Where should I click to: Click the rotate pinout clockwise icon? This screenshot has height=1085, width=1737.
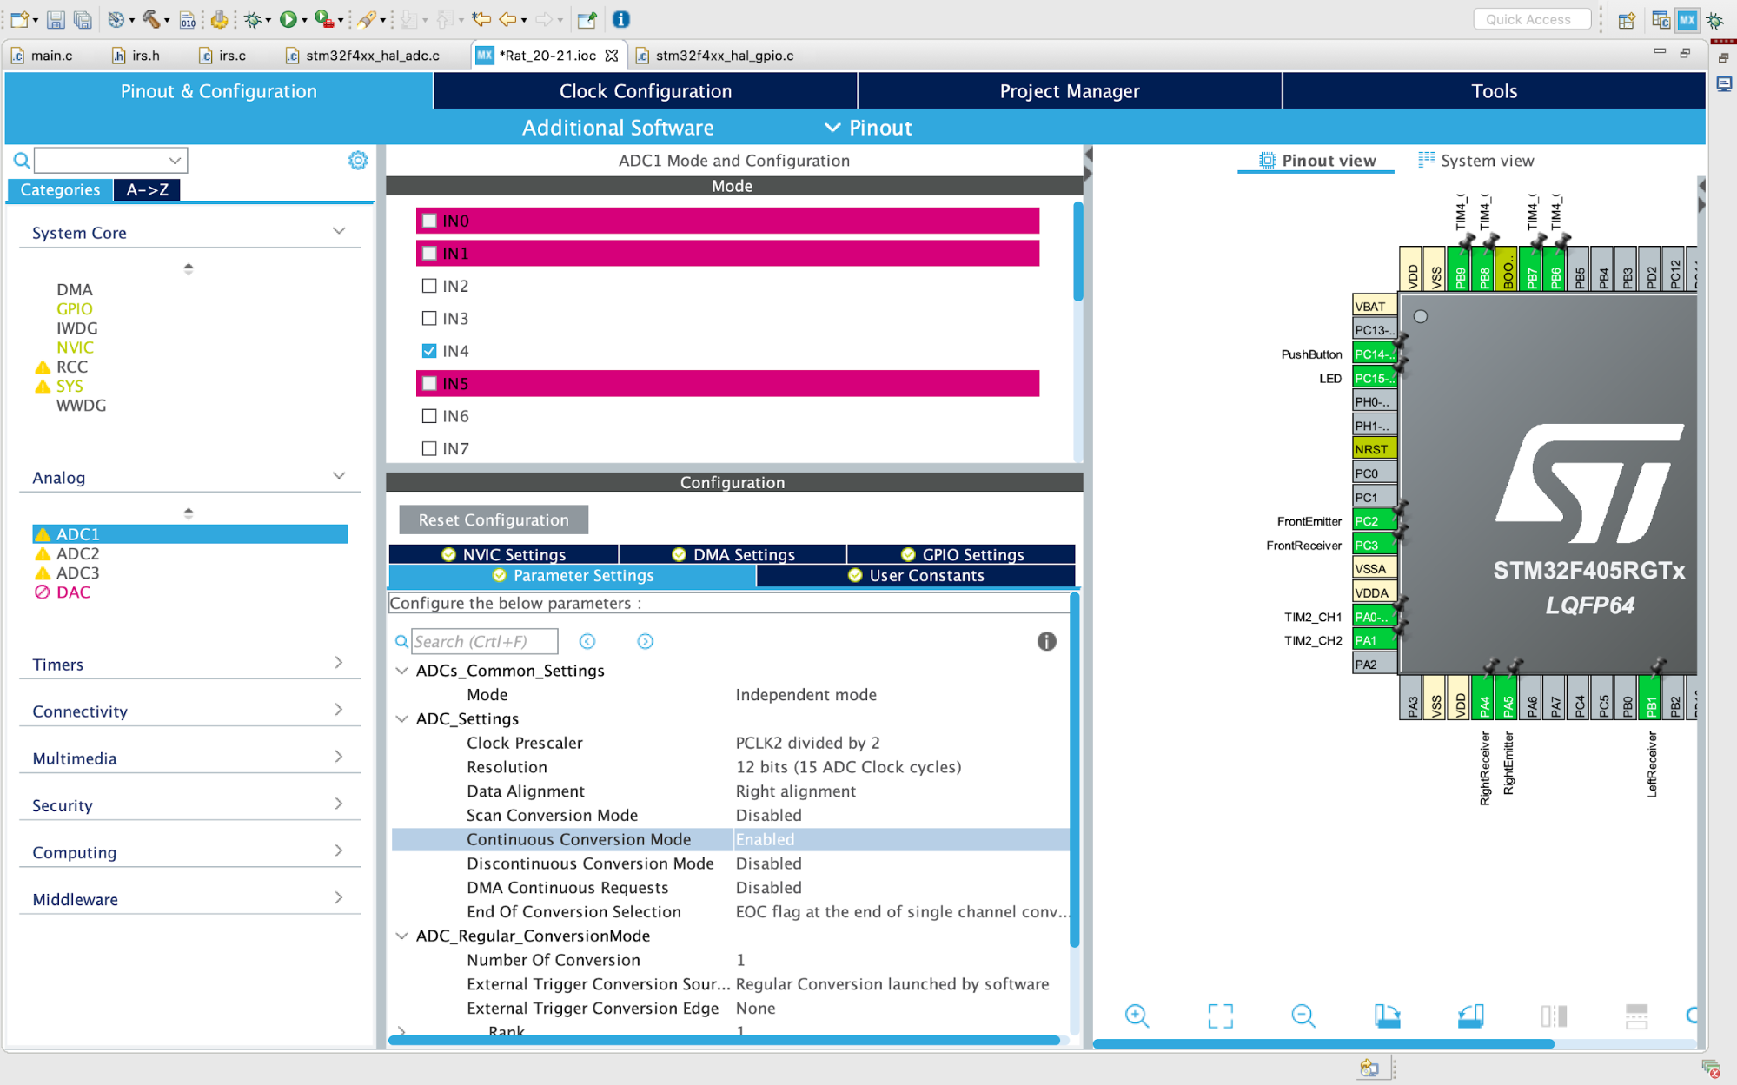1386,1016
